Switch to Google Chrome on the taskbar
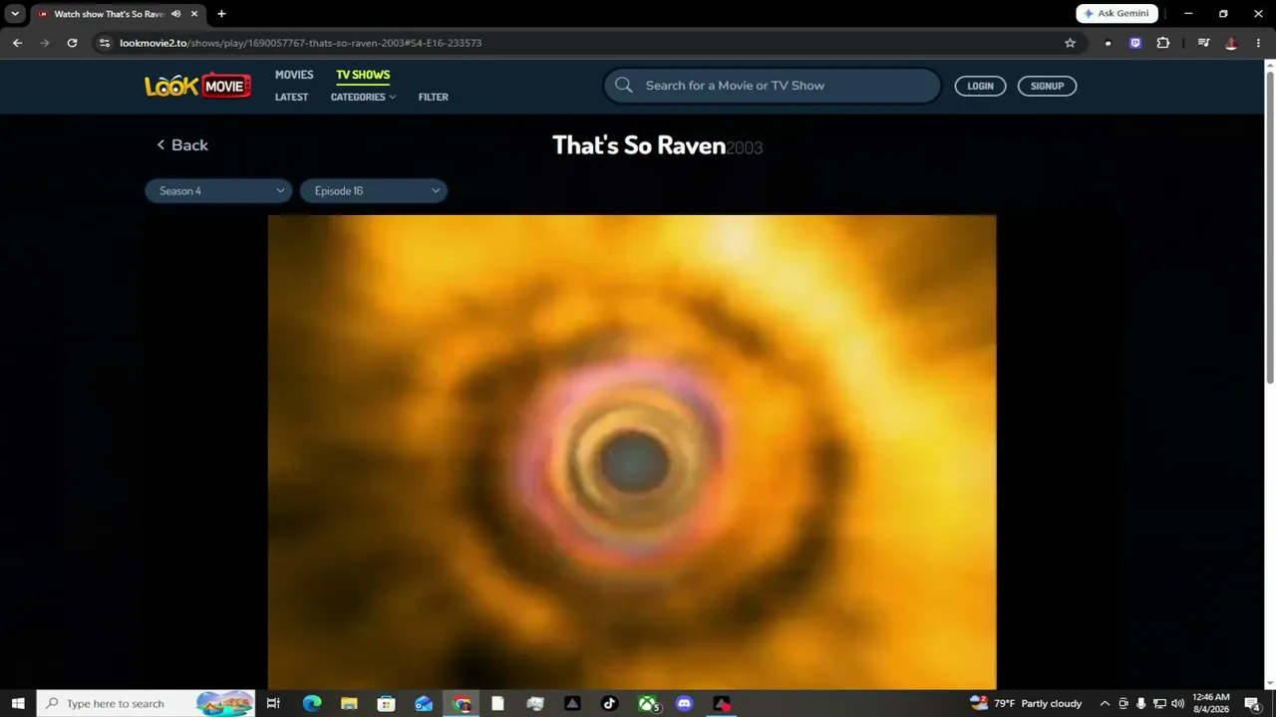 point(462,703)
